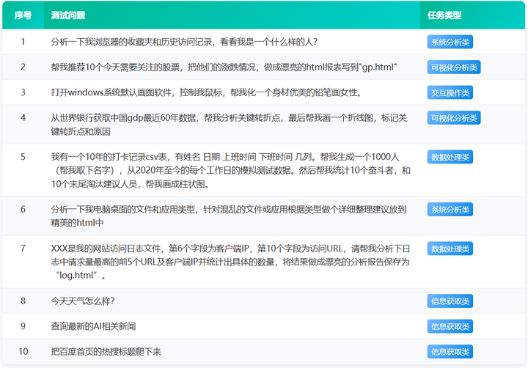Select the question 把百度首页的热搜标题爬下来
Viewport: 528px width, 368px height.
(106, 351)
